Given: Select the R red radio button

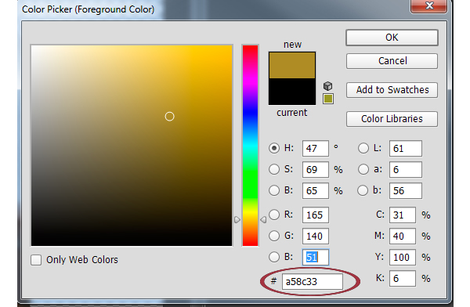Looking at the screenshot, I should pyautogui.click(x=274, y=215).
